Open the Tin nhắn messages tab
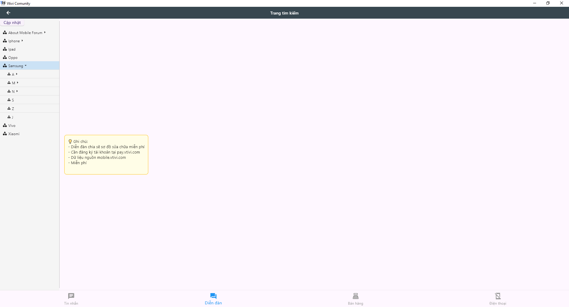The width and height of the screenshot is (569, 307). pos(71,296)
